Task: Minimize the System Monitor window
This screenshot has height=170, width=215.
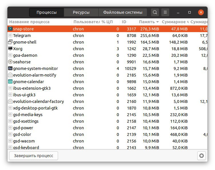Action: 178,13
